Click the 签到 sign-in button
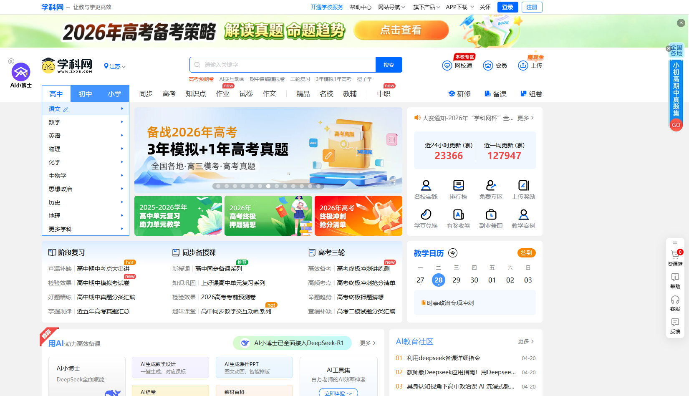Screen dimensions: 689x396 click(x=526, y=253)
